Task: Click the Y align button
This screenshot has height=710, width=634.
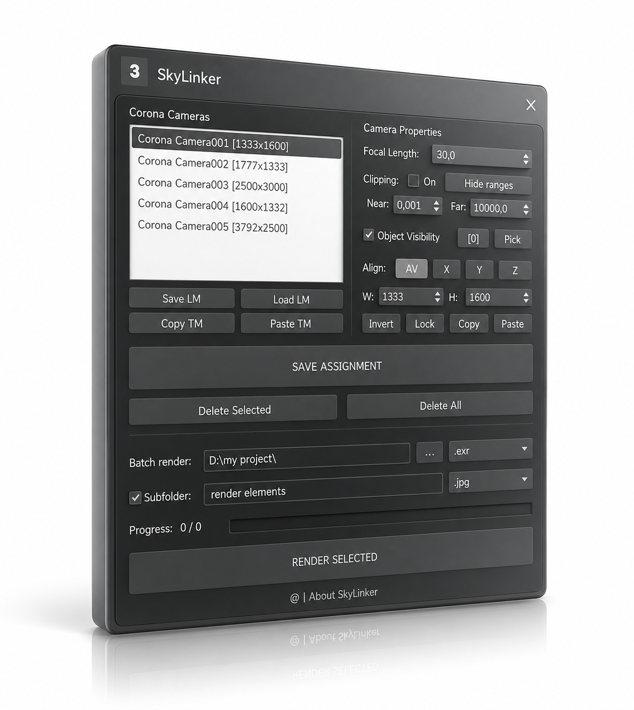Action: (x=480, y=270)
